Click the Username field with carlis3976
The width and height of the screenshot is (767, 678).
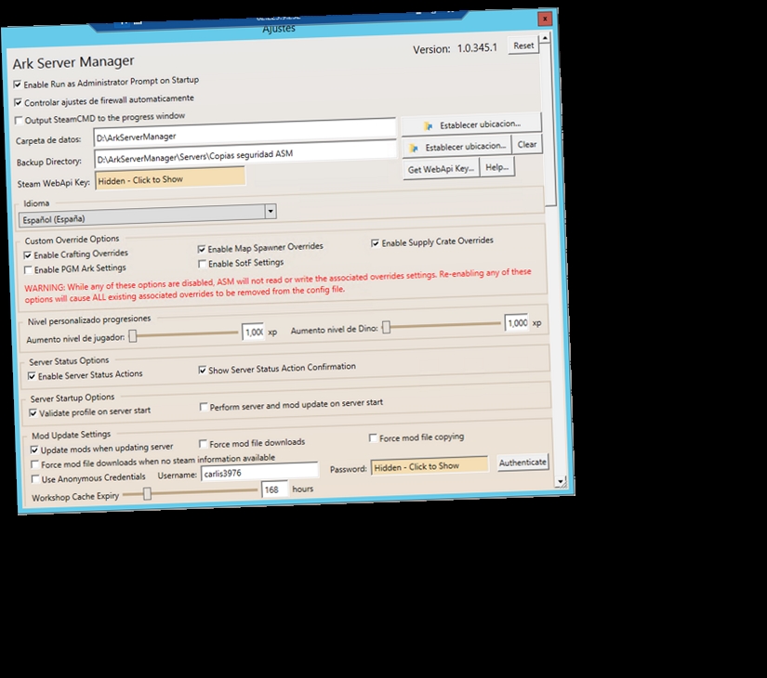click(x=259, y=472)
